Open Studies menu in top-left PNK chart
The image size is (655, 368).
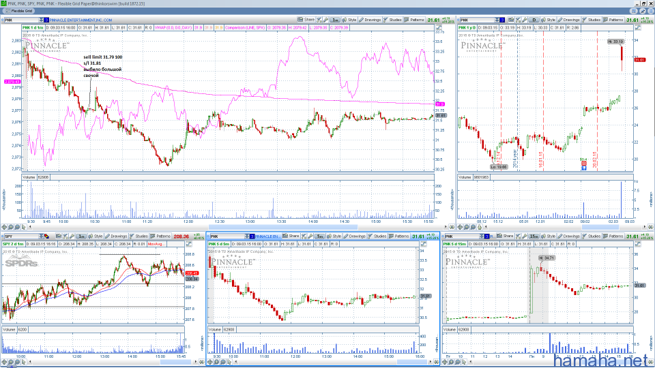pos(392,20)
